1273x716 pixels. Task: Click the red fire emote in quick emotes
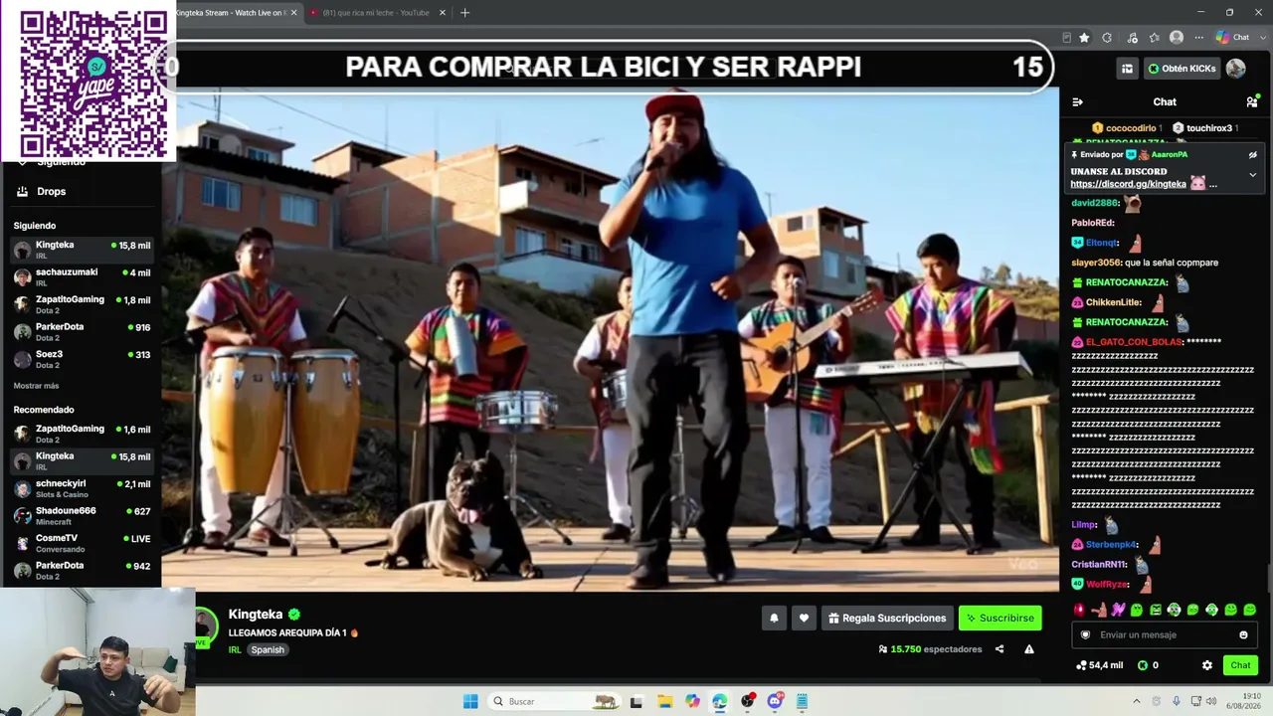(x=1080, y=610)
